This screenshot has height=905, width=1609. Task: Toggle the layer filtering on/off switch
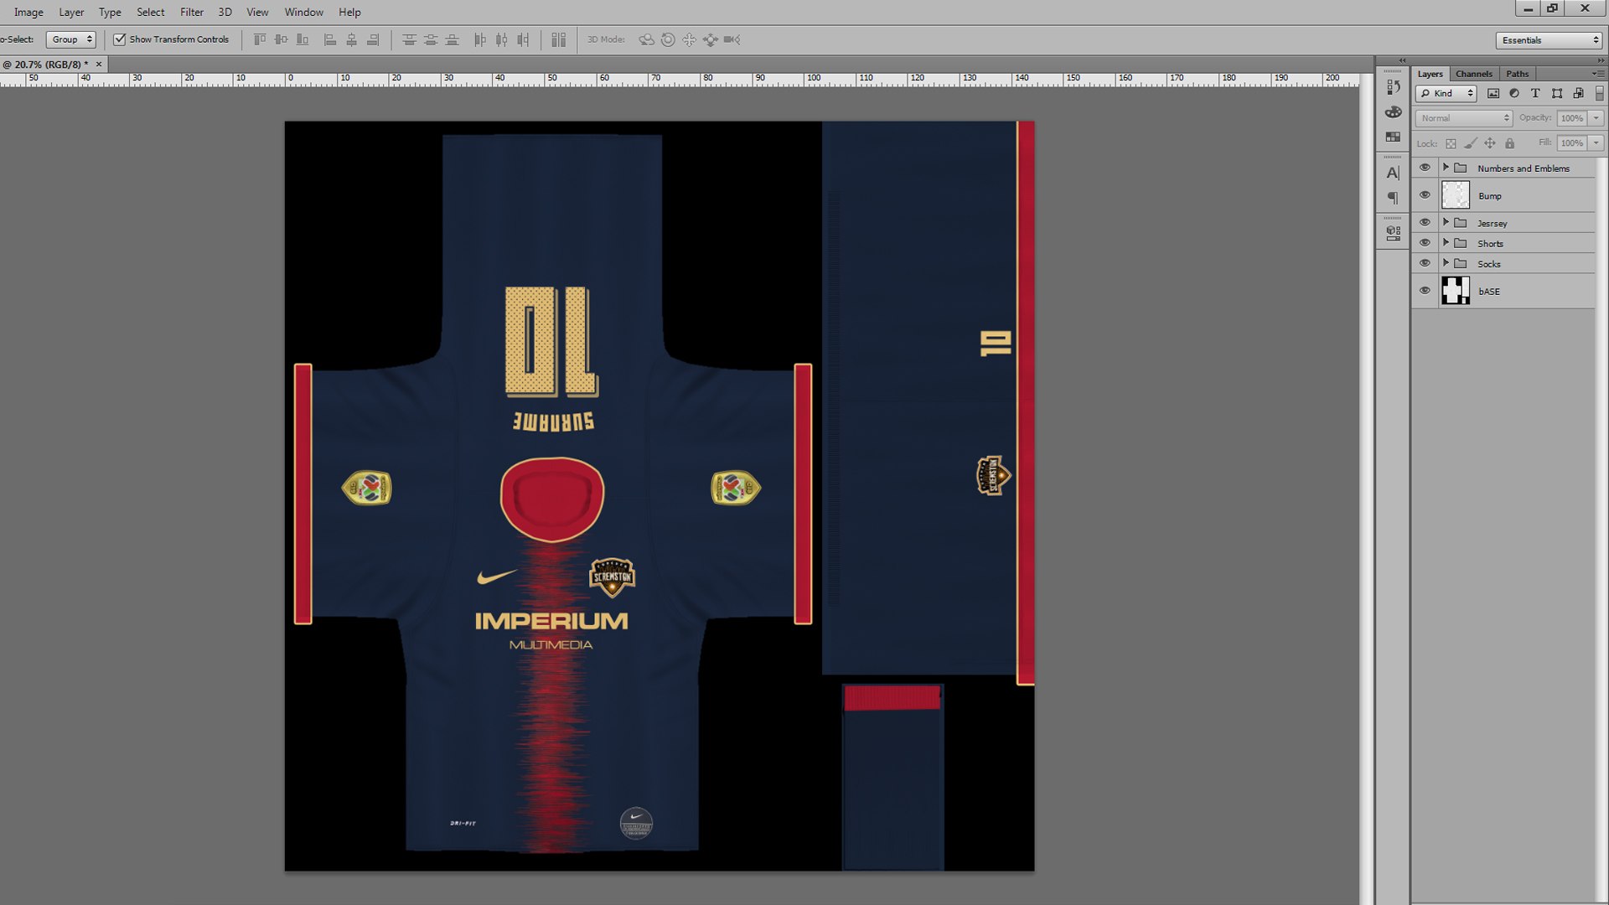pos(1600,93)
